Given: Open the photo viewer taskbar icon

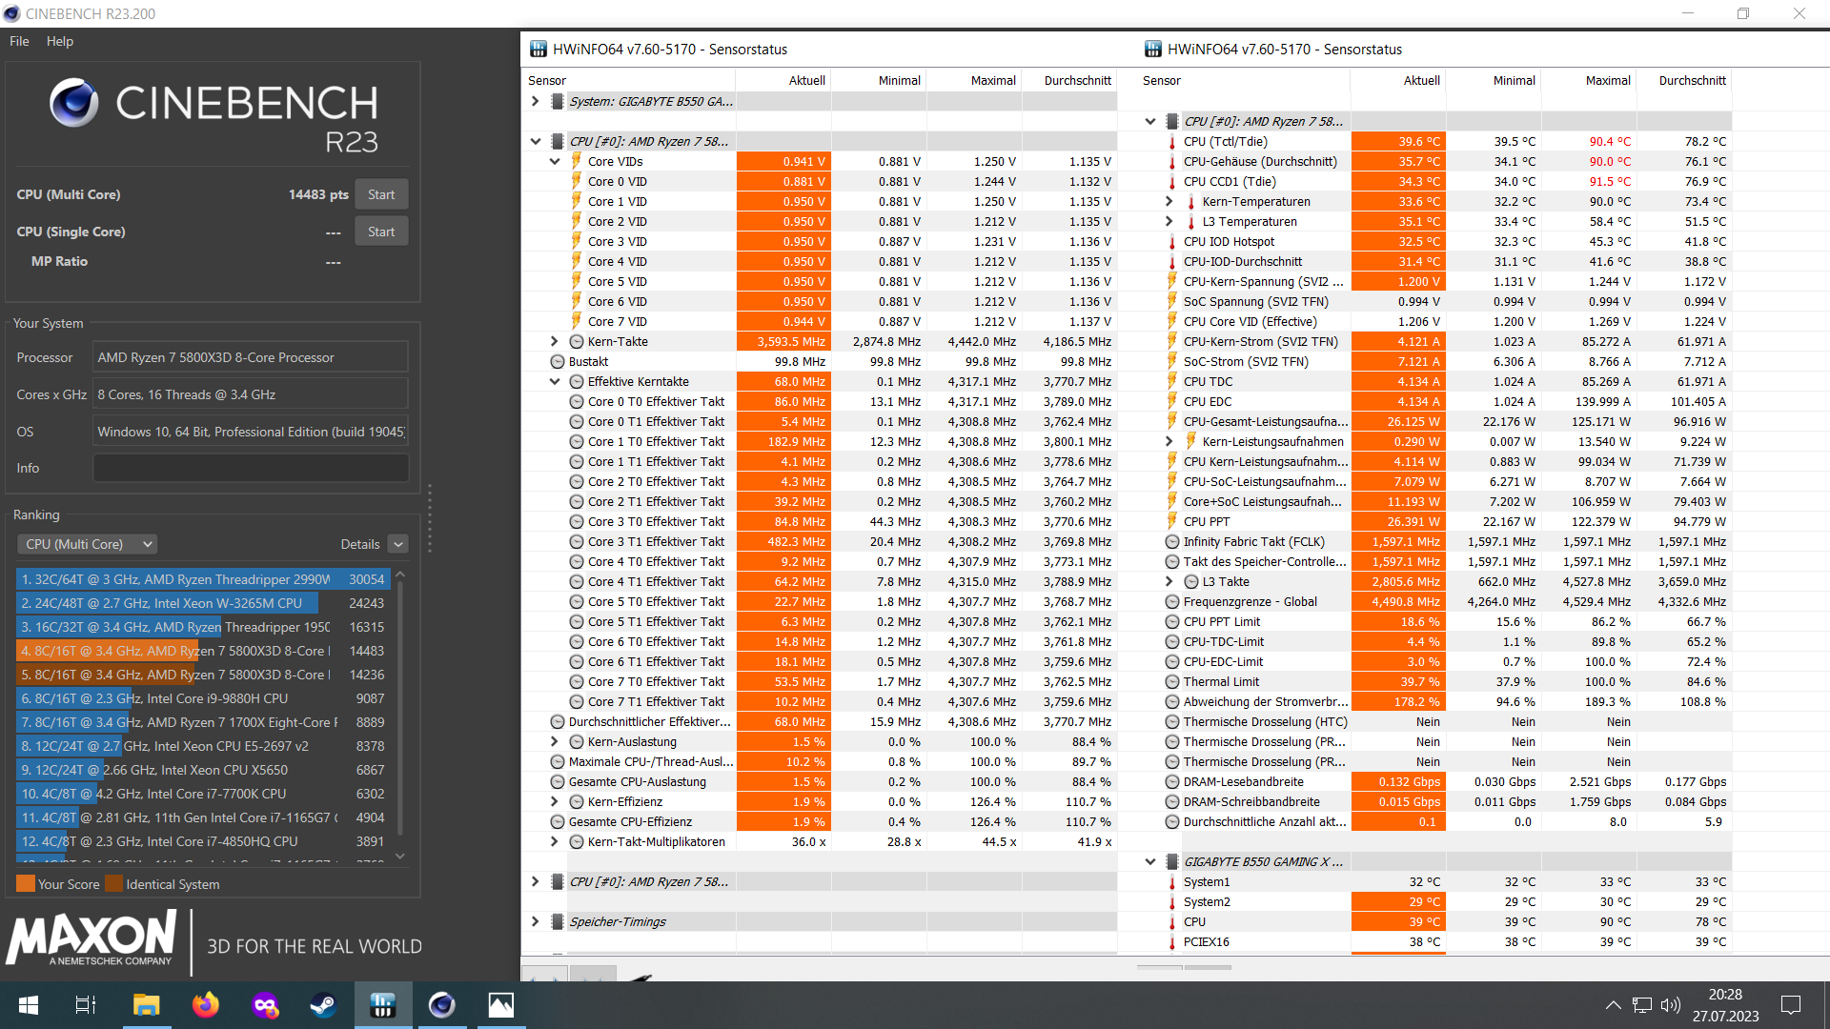Looking at the screenshot, I should click(x=500, y=1005).
